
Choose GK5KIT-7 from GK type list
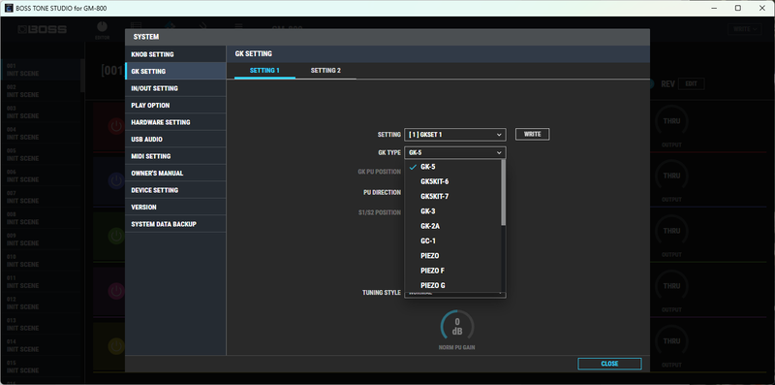click(x=453, y=197)
